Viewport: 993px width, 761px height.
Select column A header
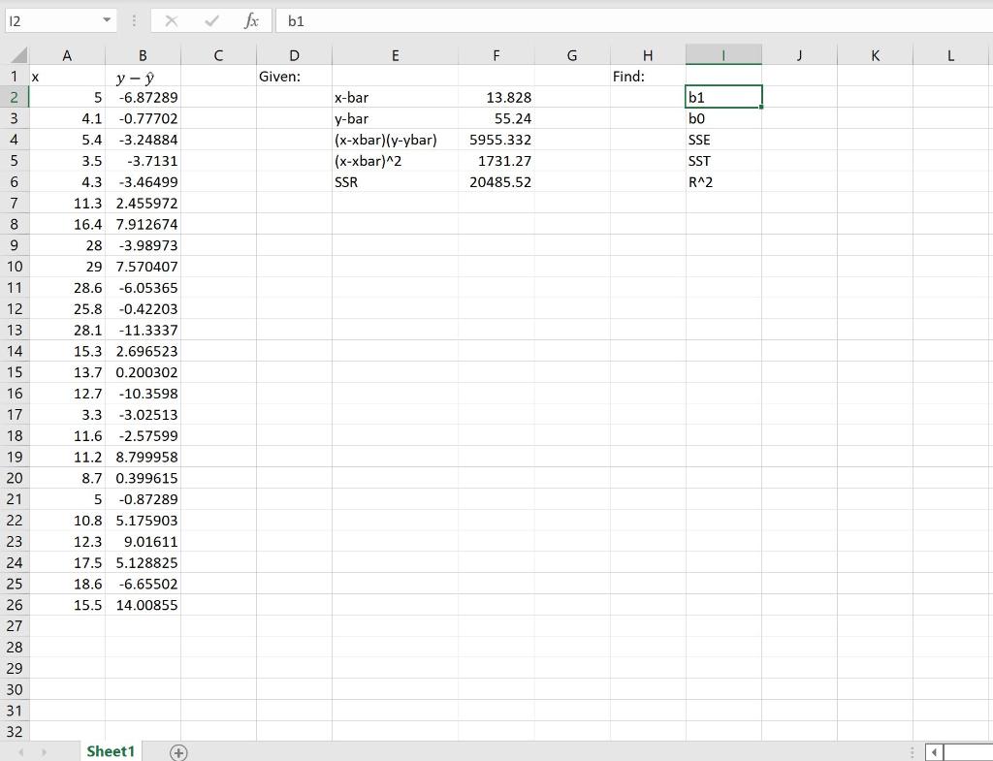point(67,54)
